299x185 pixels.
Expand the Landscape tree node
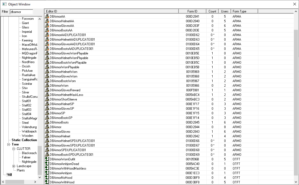[14, 166]
